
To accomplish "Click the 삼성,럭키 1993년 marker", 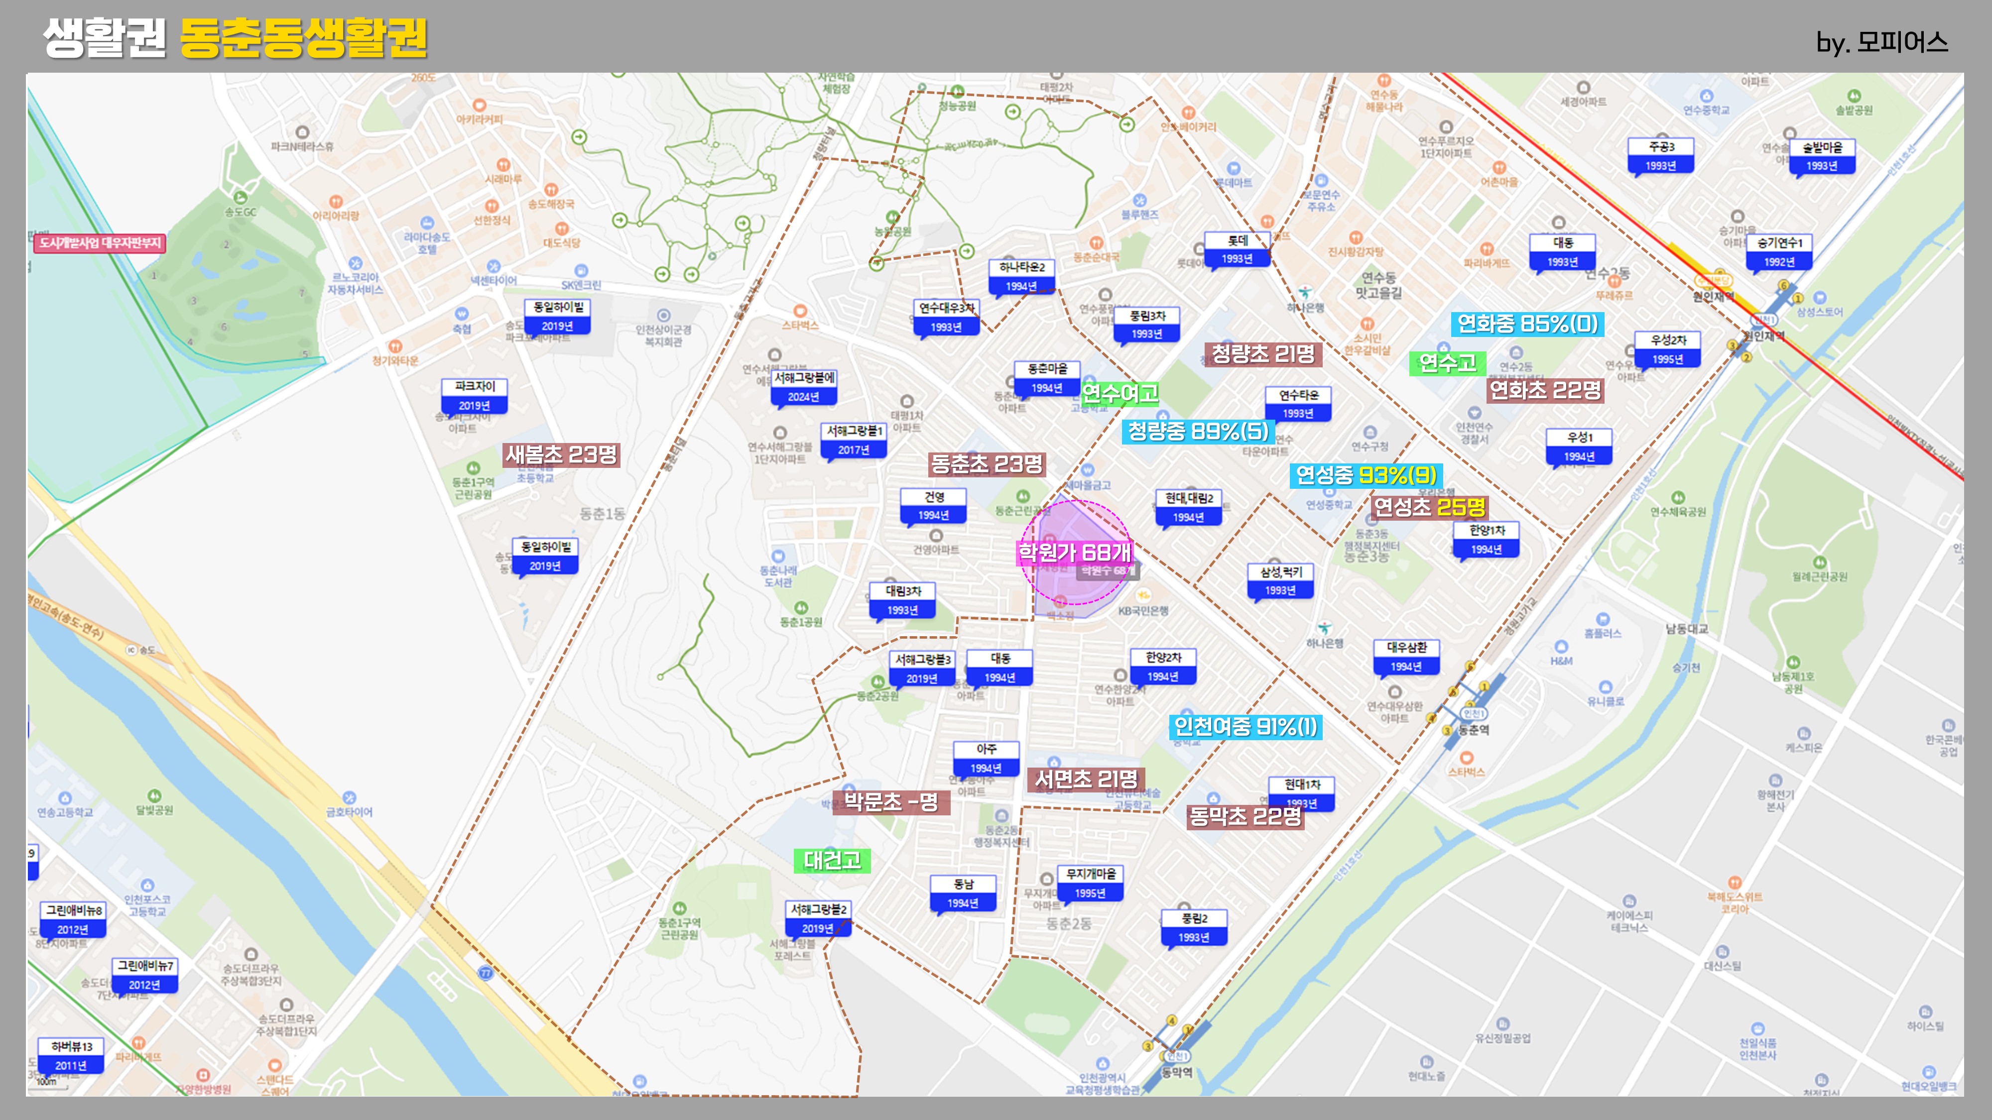I will coord(1280,580).
